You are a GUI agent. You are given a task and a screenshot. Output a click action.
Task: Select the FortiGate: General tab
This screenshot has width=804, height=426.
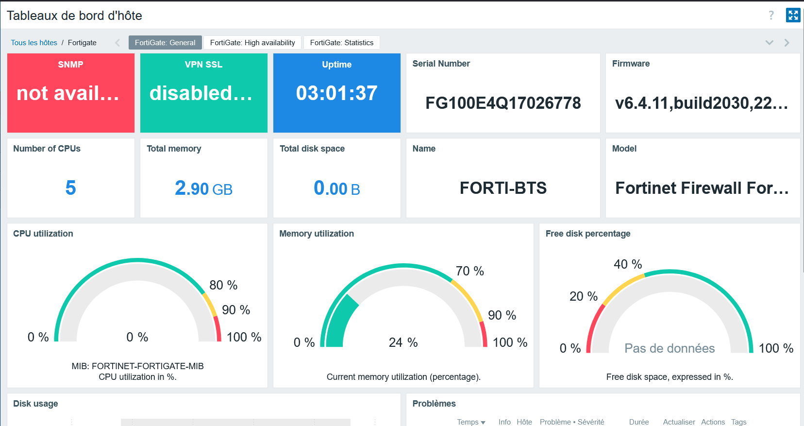[165, 43]
